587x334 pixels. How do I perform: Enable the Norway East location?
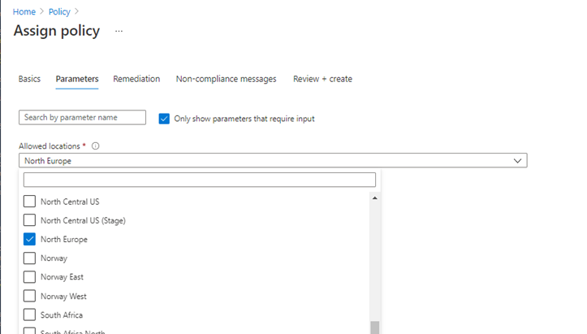(x=30, y=277)
